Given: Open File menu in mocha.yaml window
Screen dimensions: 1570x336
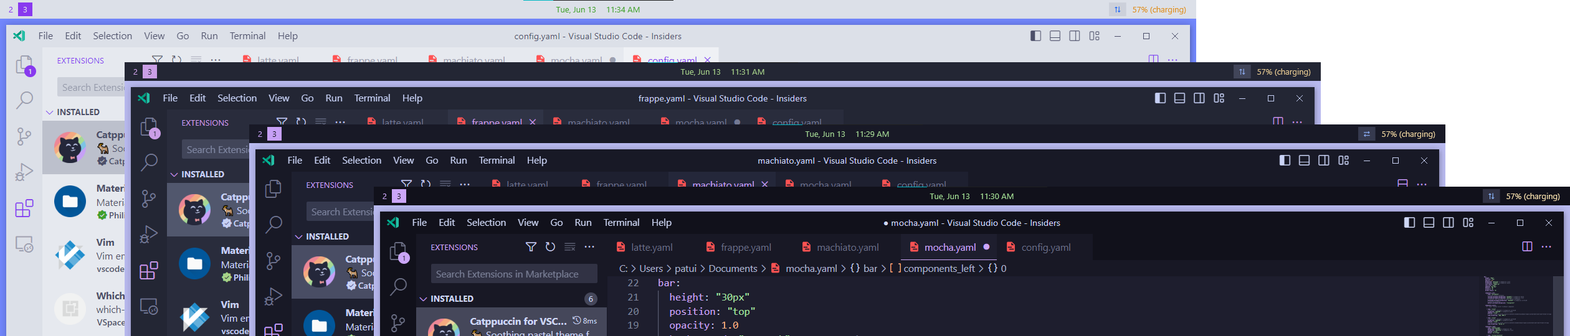Looking at the screenshot, I should pyautogui.click(x=419, y=223).
